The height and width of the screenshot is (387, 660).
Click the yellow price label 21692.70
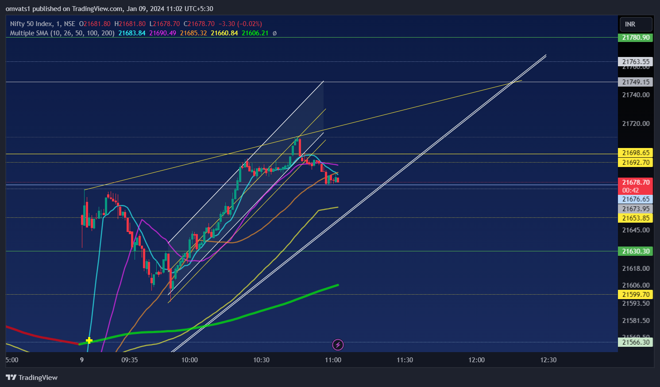point(636,163)
